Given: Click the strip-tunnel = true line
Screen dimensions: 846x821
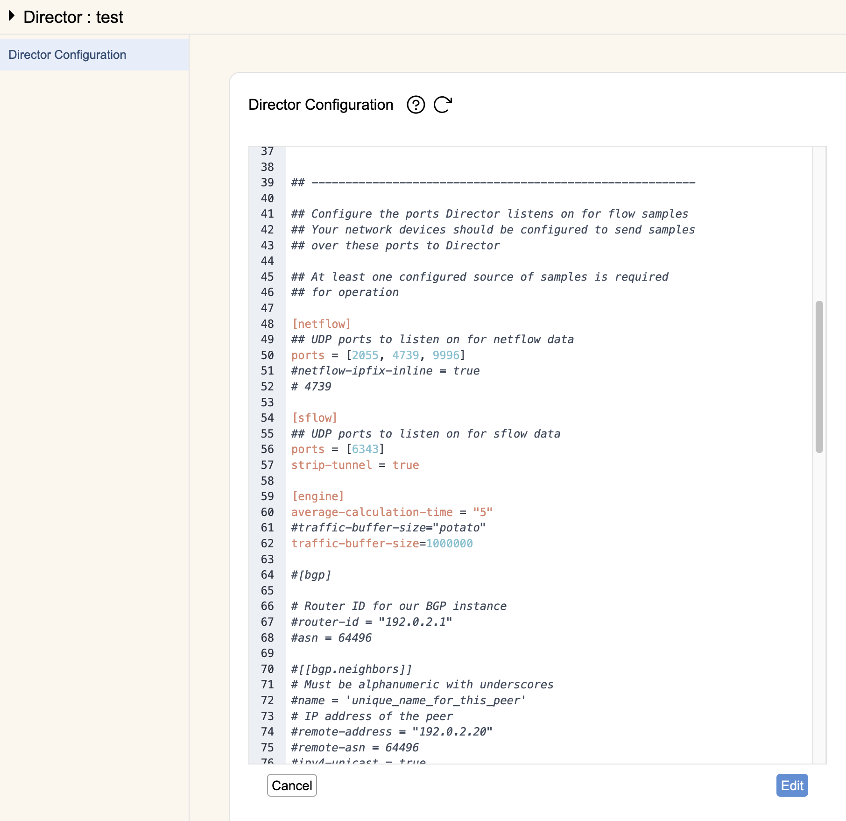Looking at the screenshot, I should click(355, 465).
